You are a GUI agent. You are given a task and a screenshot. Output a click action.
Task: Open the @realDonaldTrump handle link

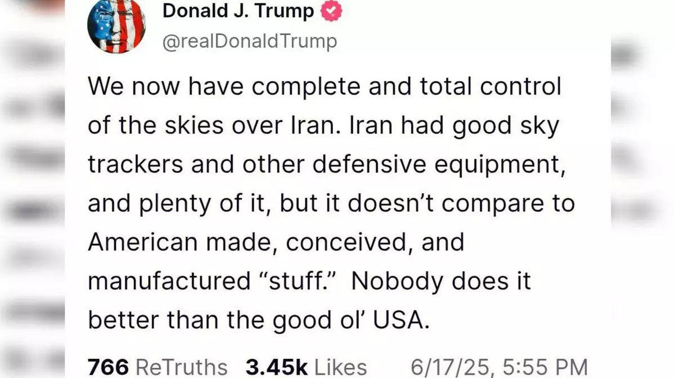[250, 42]
